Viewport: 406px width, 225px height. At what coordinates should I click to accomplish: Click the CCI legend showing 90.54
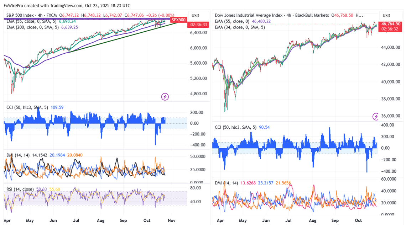click(242, 127)
